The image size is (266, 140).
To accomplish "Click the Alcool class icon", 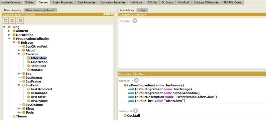I will click(x=24, y=50).
